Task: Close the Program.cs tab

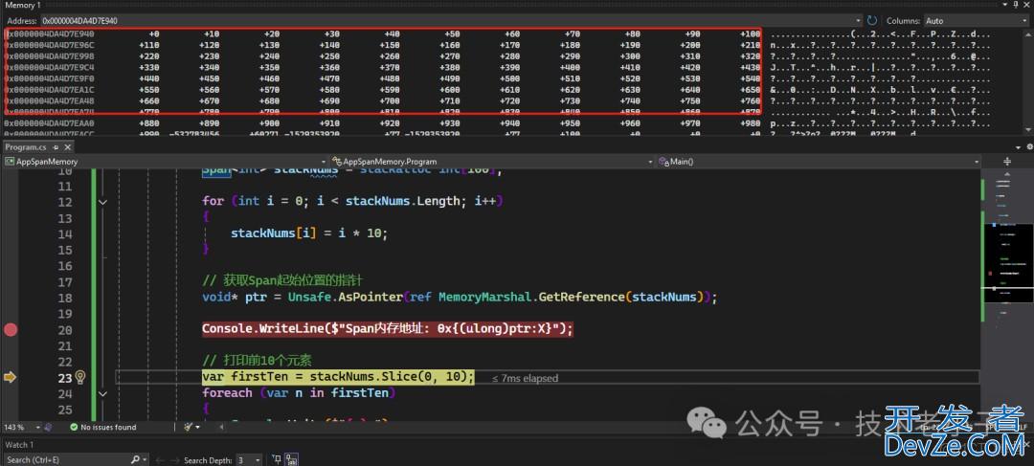Action: (65, 147)
